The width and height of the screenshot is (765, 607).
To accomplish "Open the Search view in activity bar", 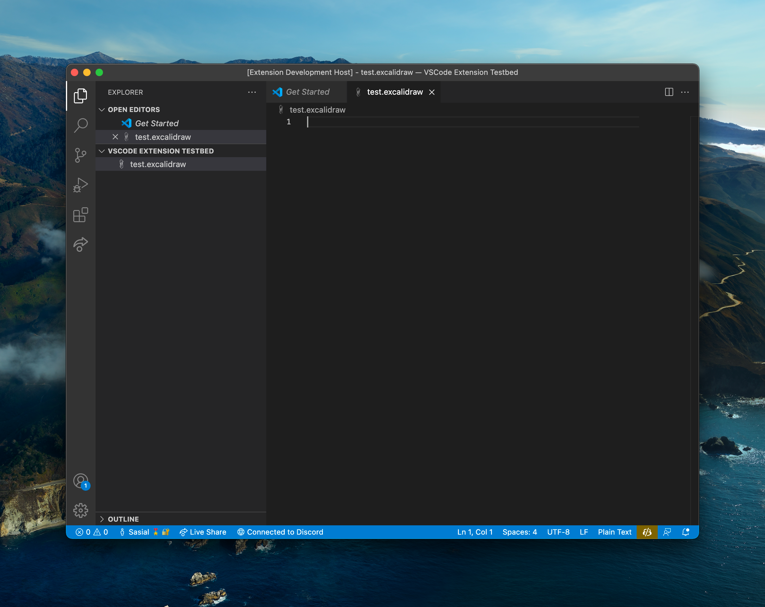I will point(80,125).
